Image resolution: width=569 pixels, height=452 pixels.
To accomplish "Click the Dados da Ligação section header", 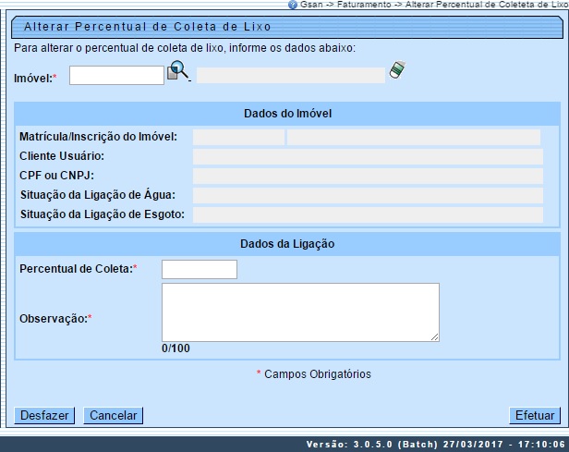I will (x=287, y=244).
